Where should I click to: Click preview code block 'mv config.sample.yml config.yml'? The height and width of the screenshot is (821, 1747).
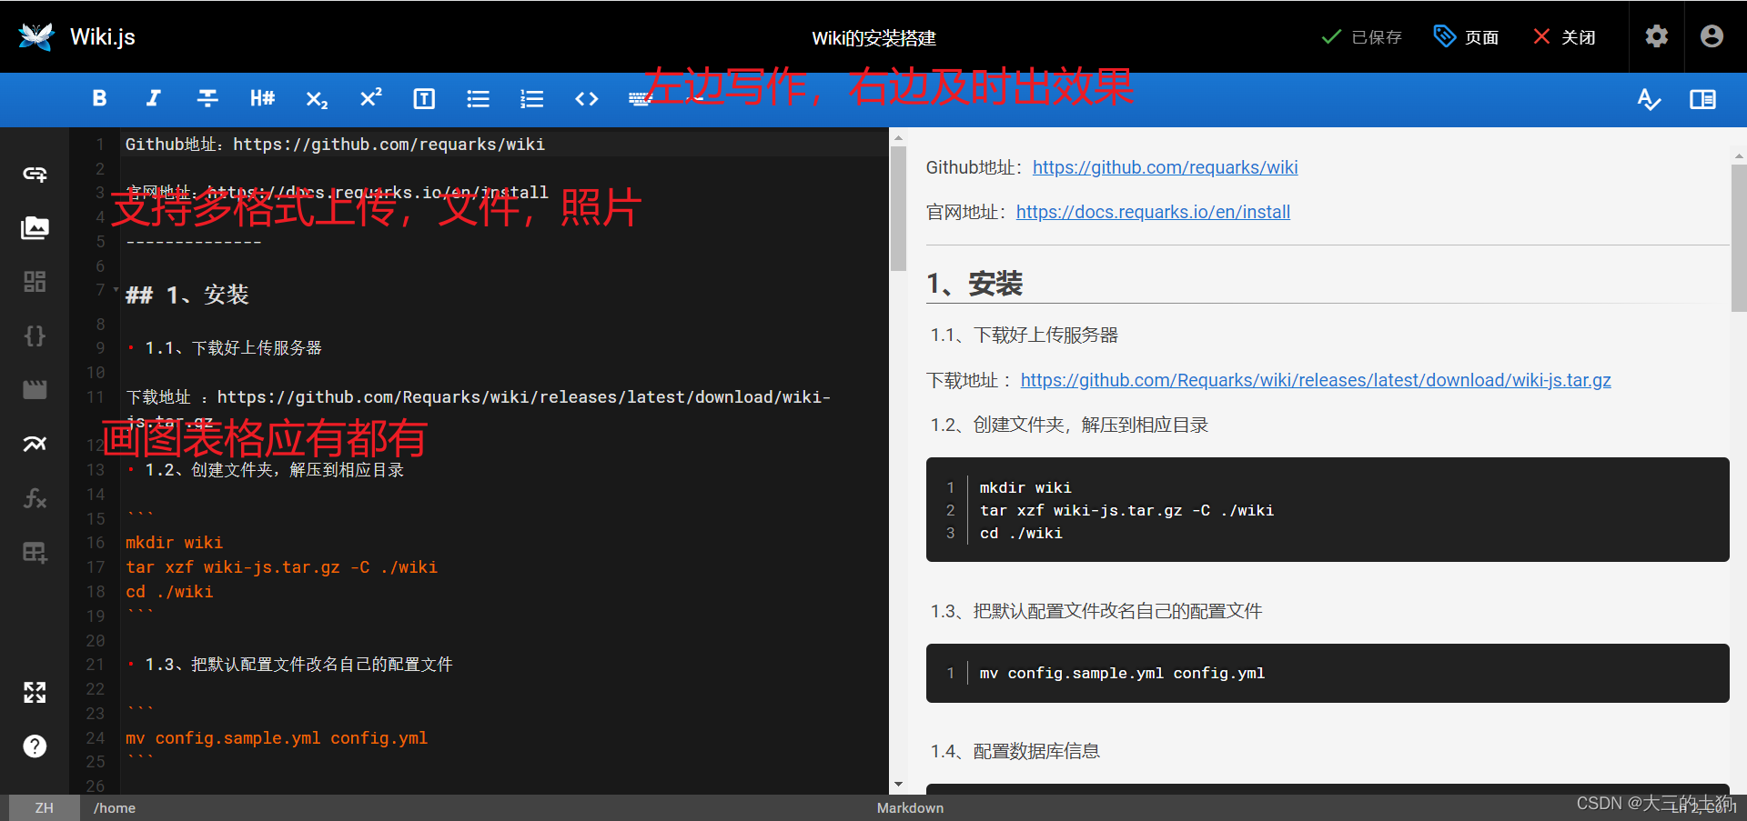pyautogui.click(x=1328, y=673)
